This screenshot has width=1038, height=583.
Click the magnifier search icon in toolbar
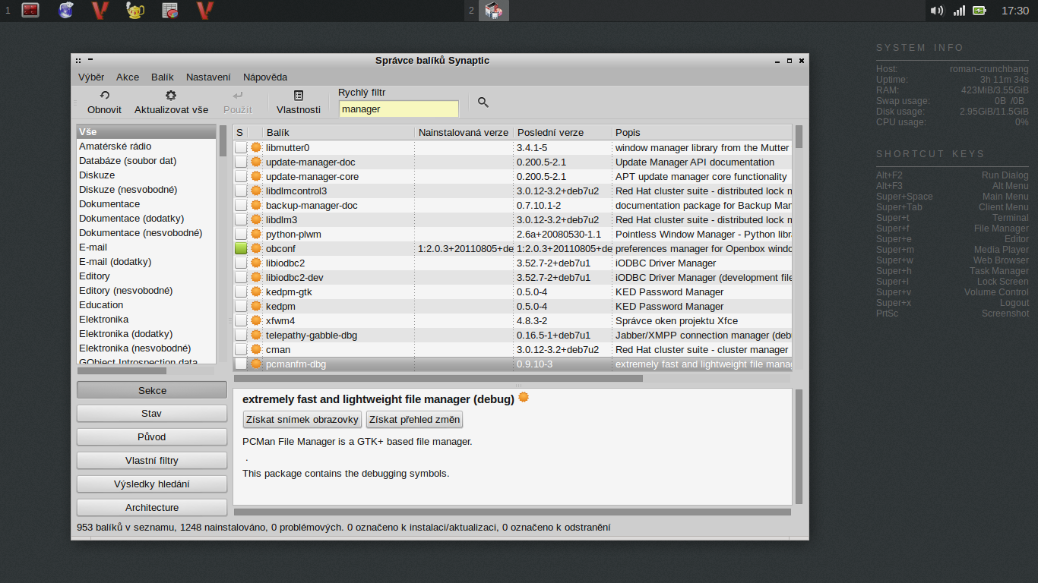point(483,102)
